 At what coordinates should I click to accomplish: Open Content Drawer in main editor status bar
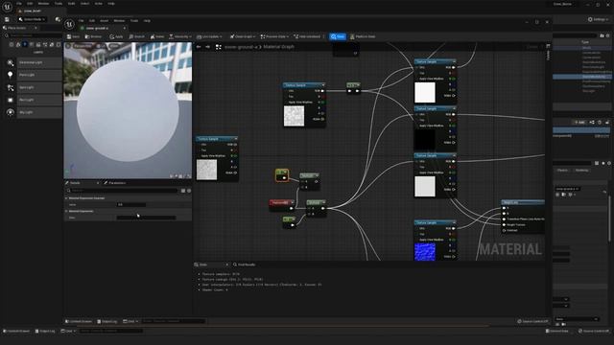[17, 331]
